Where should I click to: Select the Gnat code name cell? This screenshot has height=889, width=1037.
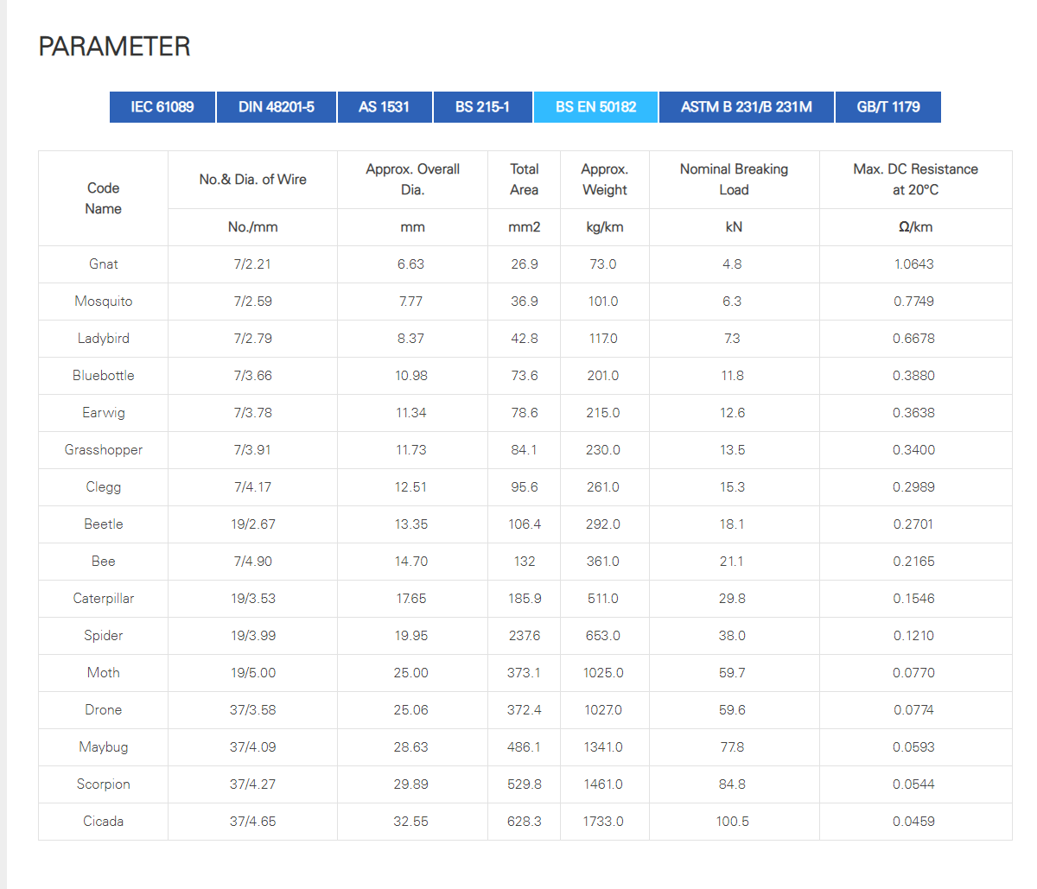[104, 264]
